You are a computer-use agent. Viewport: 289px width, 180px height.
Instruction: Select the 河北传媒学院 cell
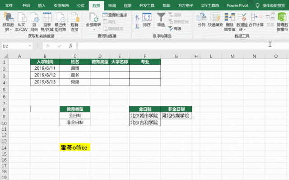[x=176, y=116]
